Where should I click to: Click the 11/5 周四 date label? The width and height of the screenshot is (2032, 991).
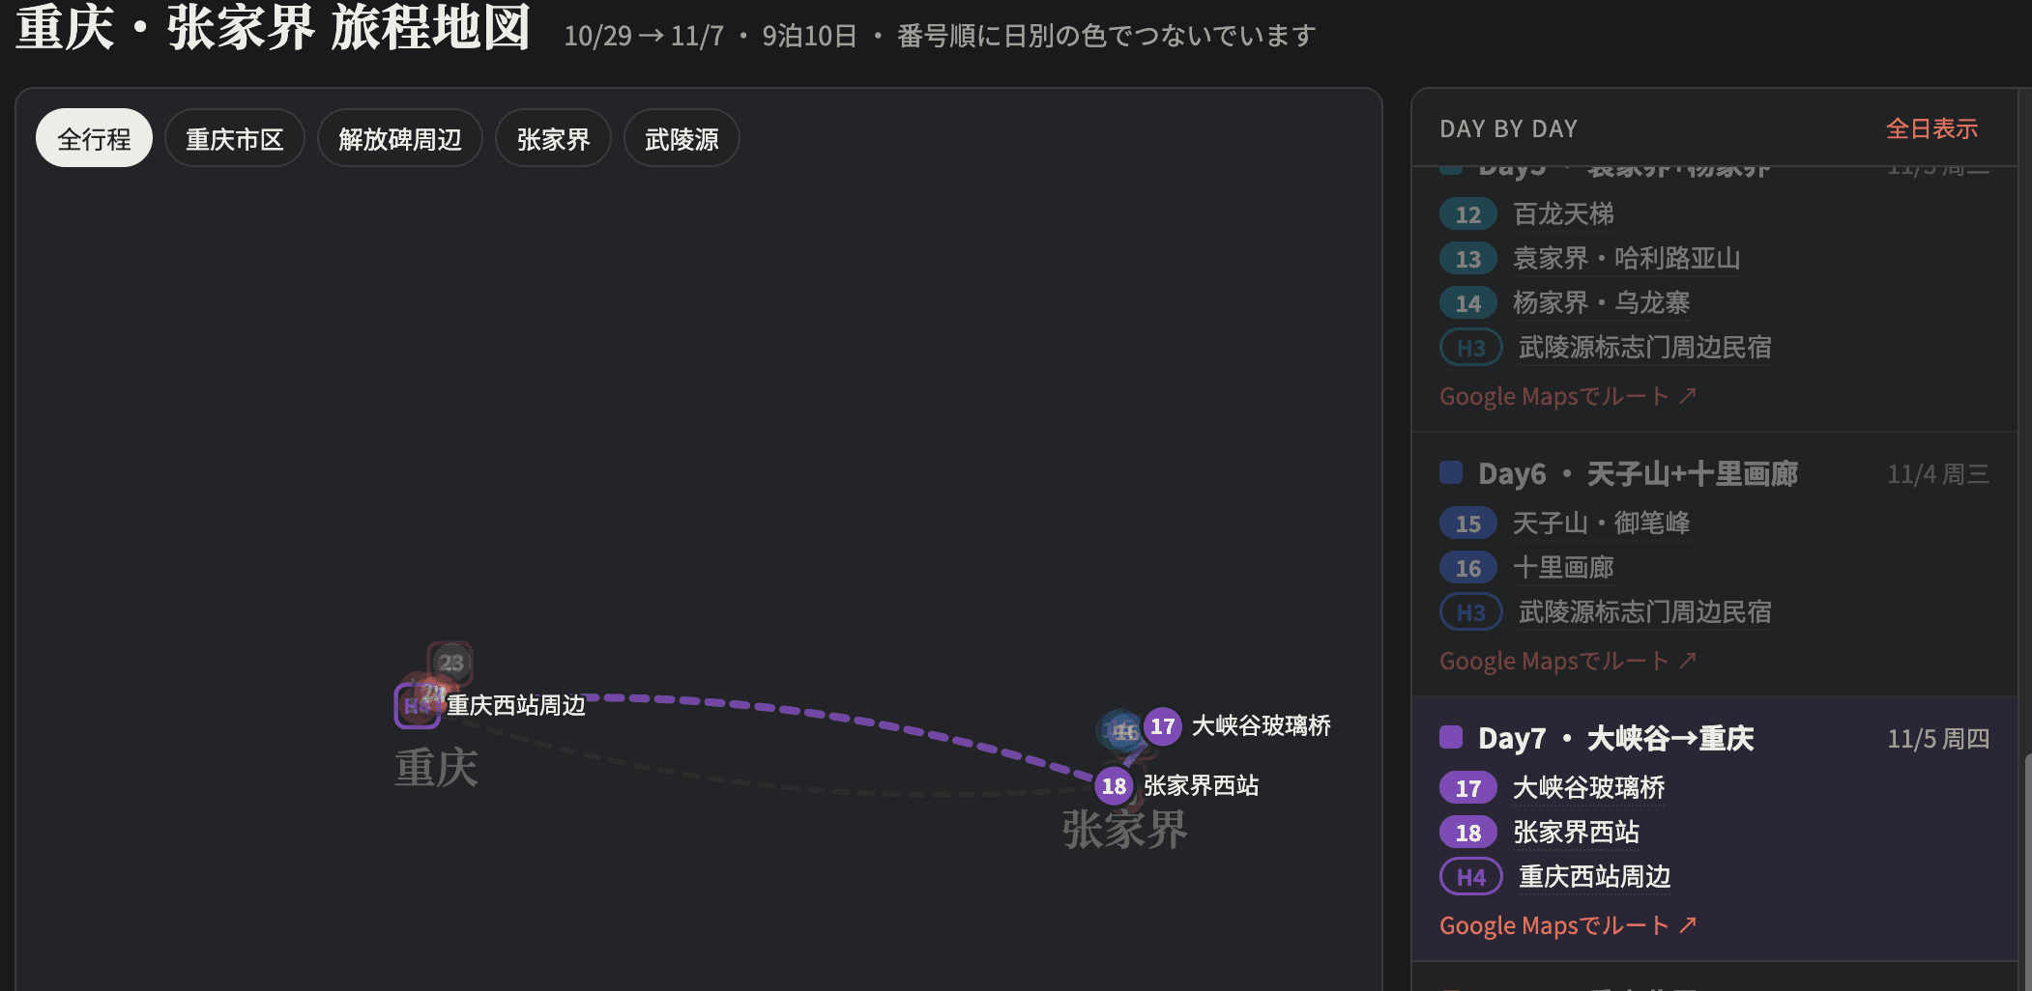(x=1938, y=739)
